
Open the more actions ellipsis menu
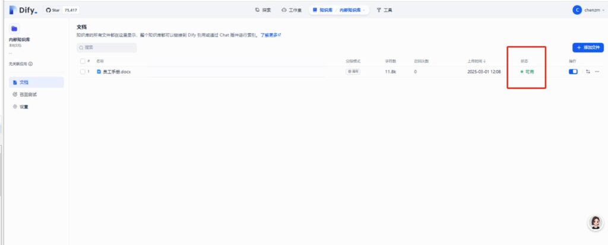(597, 71)
